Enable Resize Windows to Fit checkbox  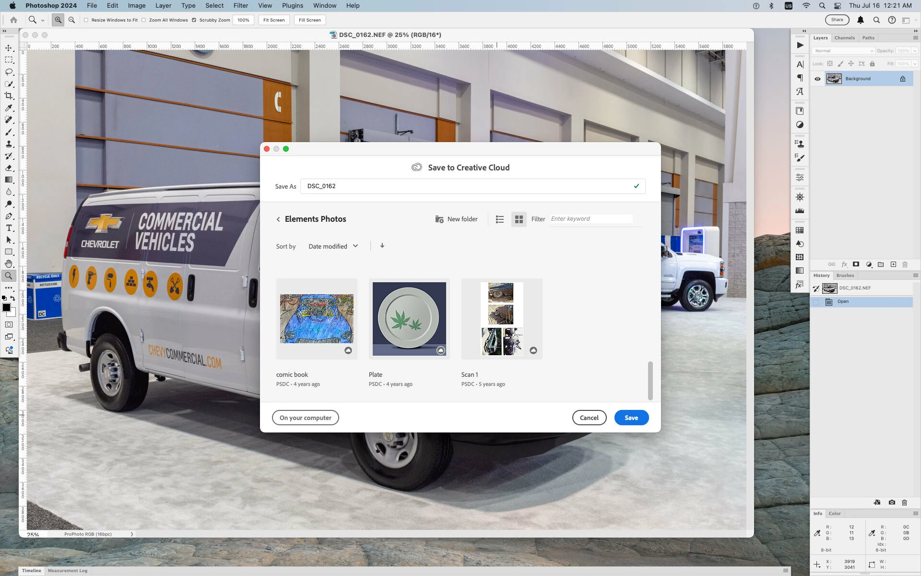86,20
